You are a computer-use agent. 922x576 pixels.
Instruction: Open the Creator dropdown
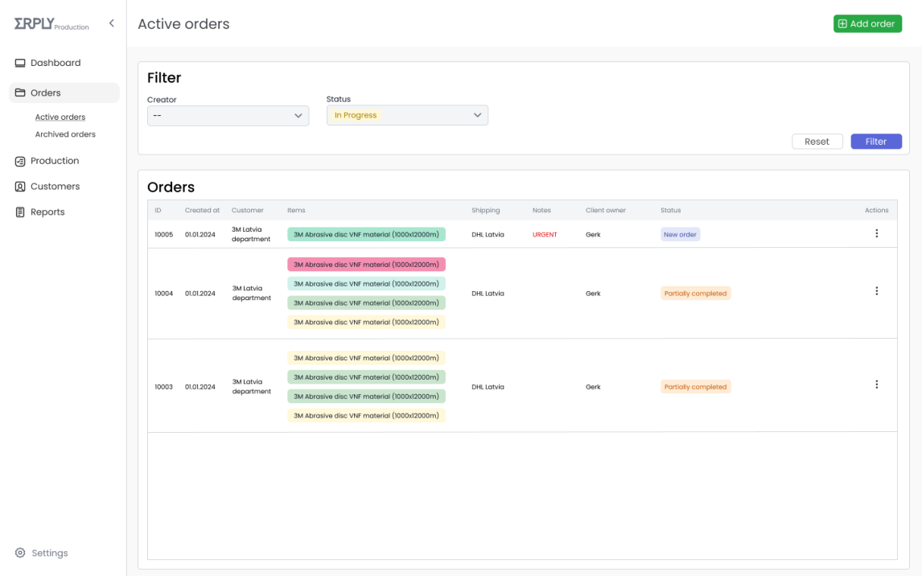pos(228,116)
